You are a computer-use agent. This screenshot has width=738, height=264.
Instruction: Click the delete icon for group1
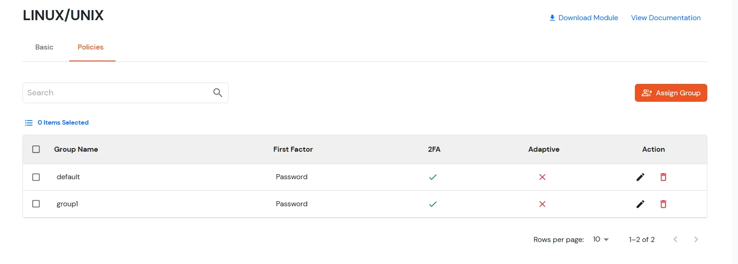click(663, 204)
